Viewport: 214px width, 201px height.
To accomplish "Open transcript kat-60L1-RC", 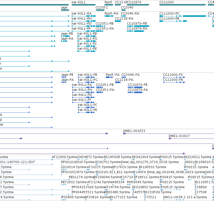I will (x=87, y=44).
